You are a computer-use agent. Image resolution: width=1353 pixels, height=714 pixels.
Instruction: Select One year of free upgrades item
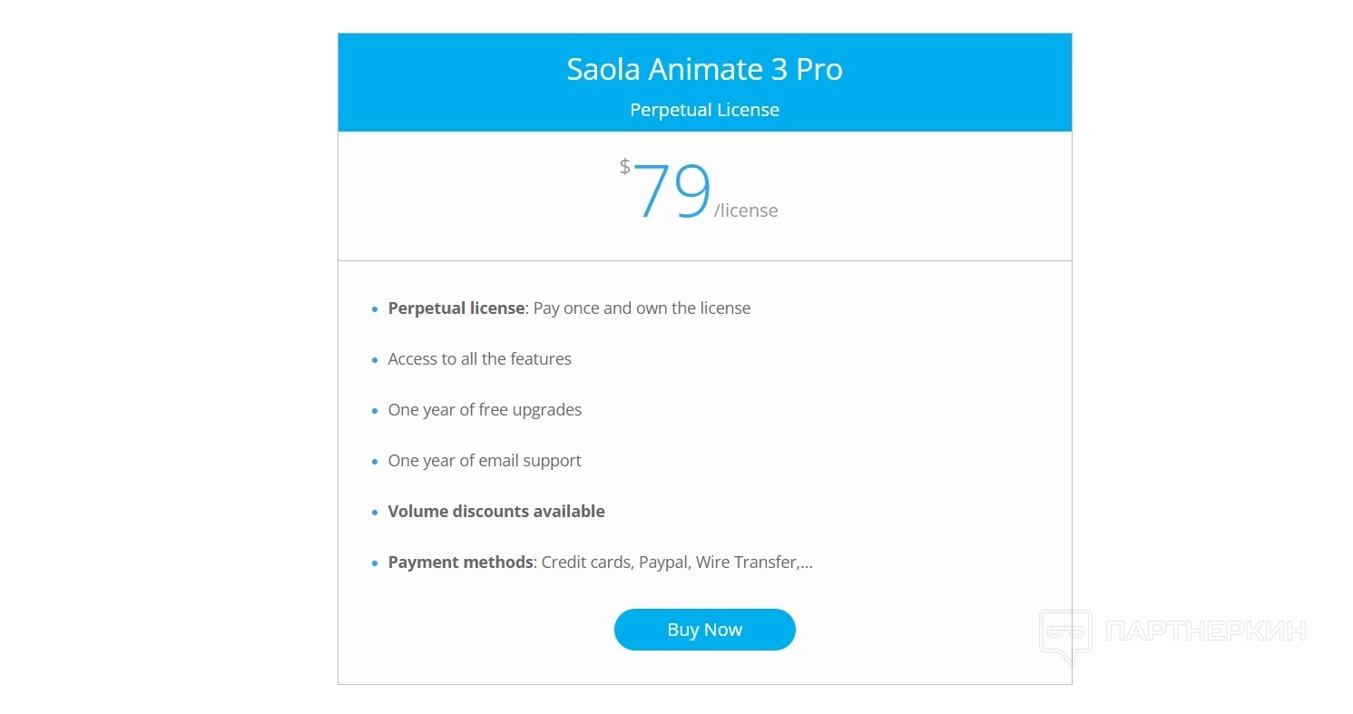pyautogui.click(x=485, y=410)
